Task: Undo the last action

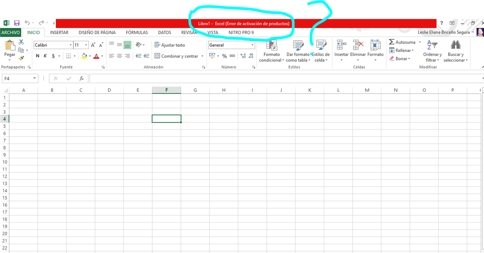Action: [27, 23]
